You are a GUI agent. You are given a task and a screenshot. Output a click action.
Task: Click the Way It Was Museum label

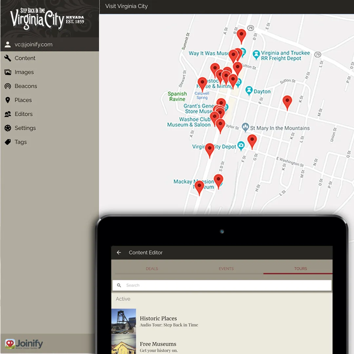[x=209, y=53]
